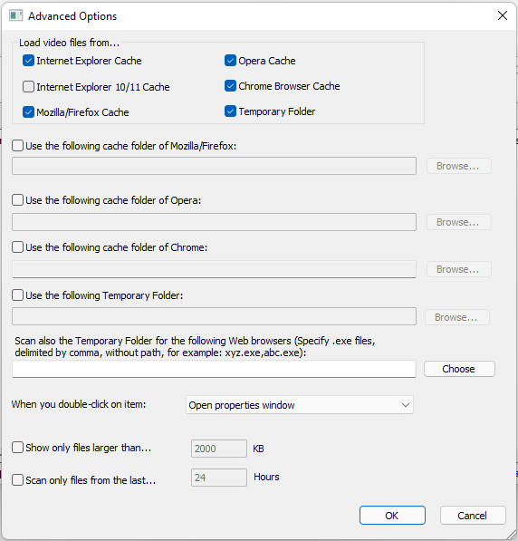Click in the web browsers exe text field
The image size is (518, 541).
tap(214, 369)
